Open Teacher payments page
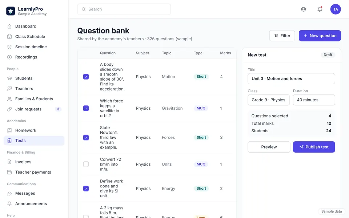 click(34, 172)
